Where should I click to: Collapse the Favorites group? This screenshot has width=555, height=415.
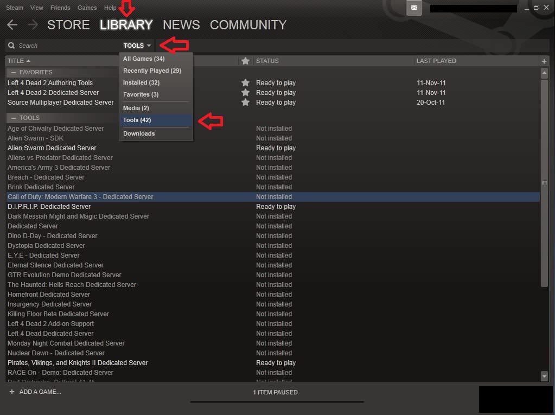(x=14, y=72)
